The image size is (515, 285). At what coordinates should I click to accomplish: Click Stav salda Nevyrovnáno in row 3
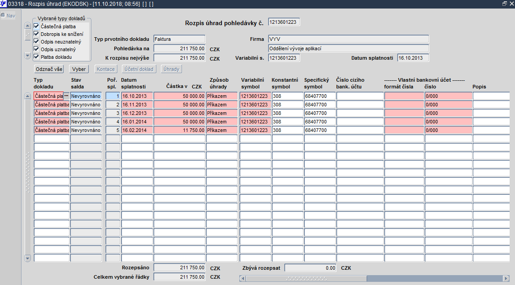[x=86, y=113]
